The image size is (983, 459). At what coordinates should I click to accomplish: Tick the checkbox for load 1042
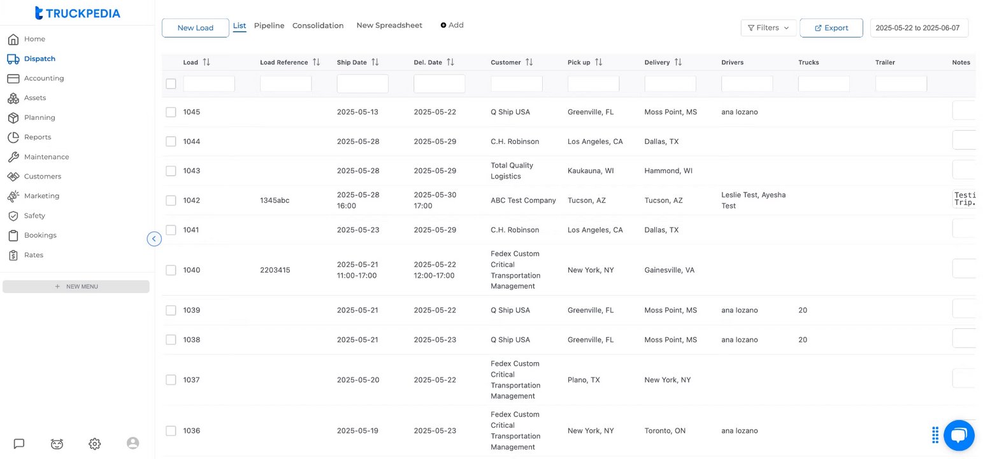(171, 200)
